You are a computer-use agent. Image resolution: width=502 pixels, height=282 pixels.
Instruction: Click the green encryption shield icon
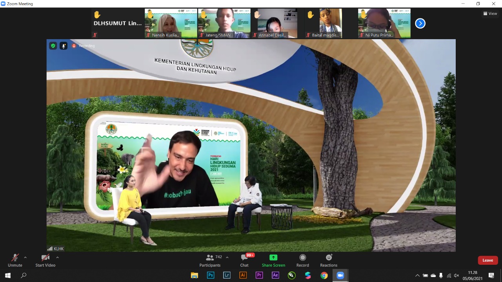[x=53, y=46]
